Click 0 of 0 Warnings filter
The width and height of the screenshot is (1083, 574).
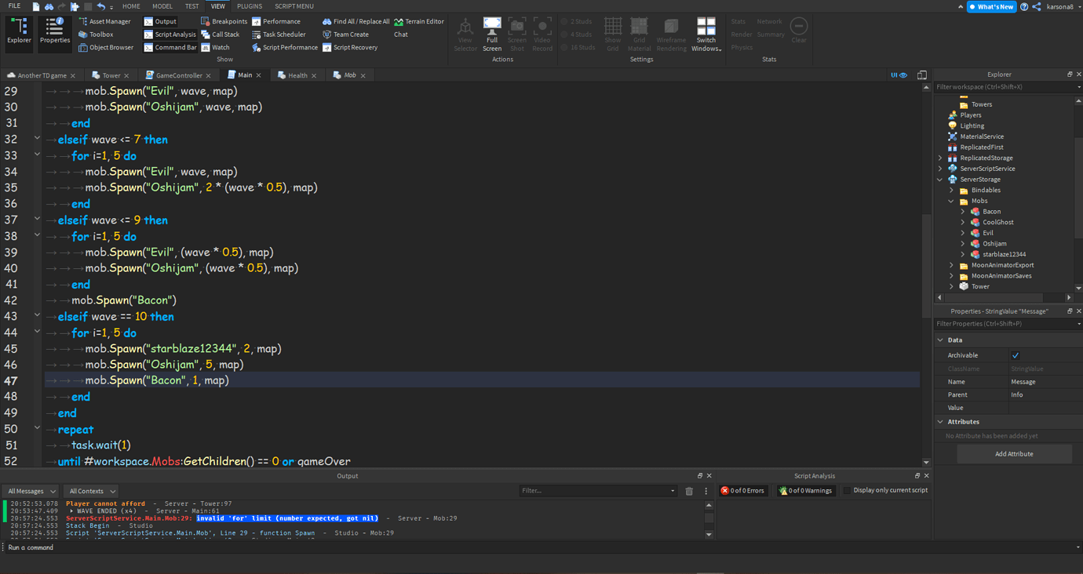805,491
